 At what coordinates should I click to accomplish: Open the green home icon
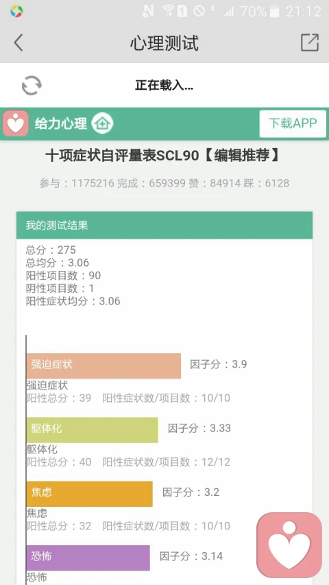click(x=102, y=123)
